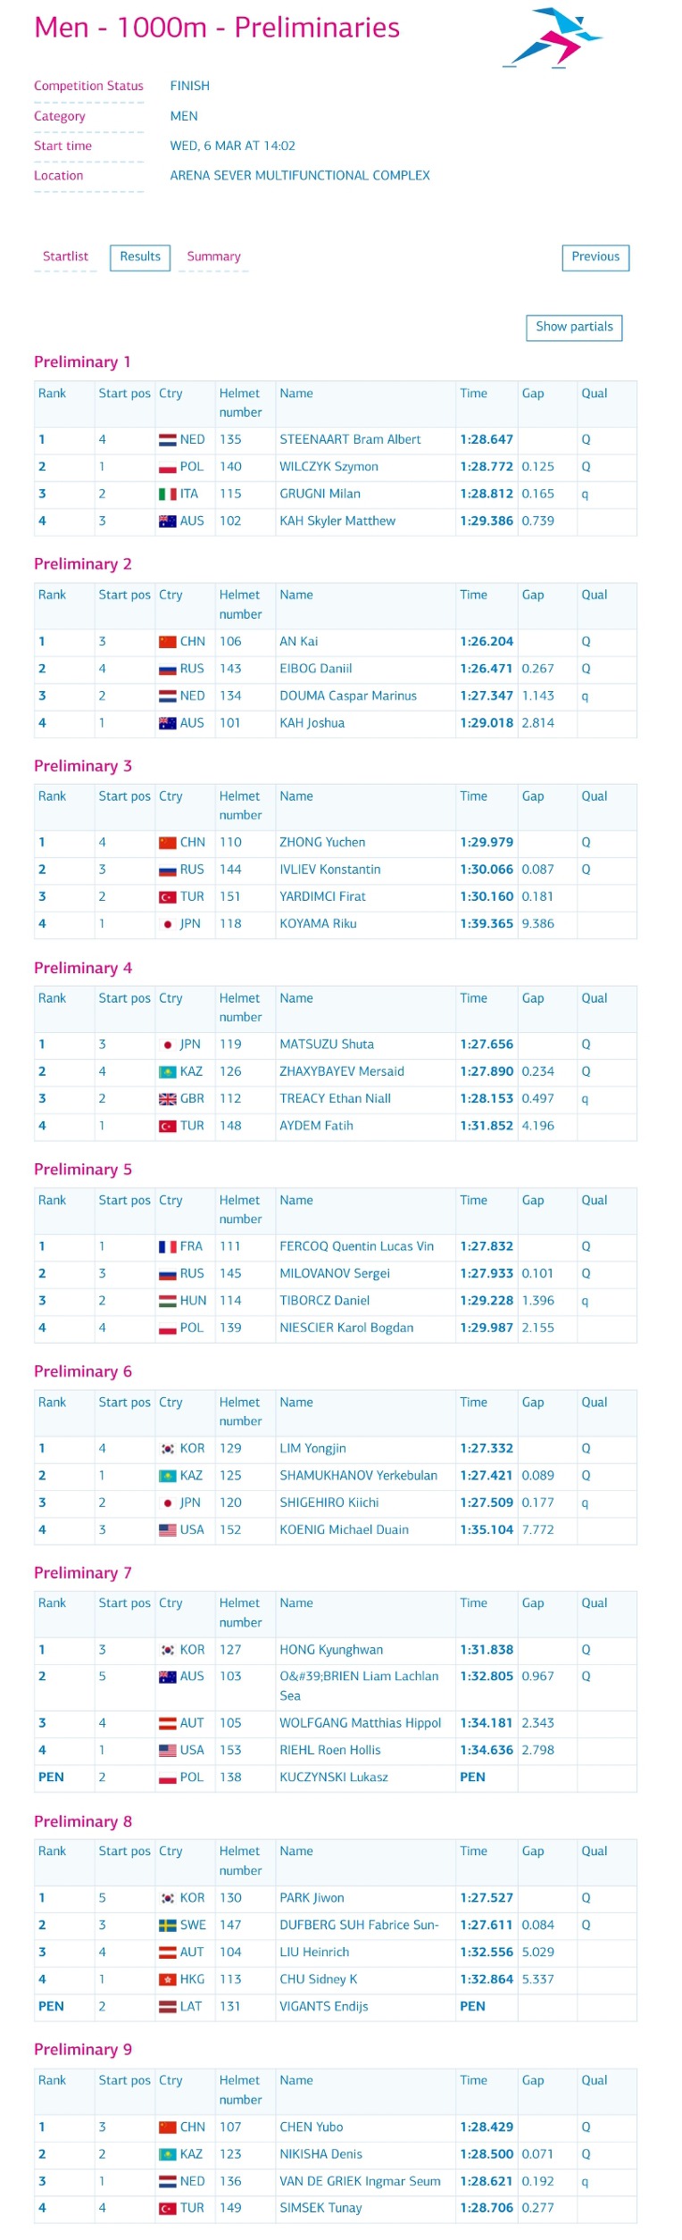Click the Latvia flag for VIGANTS Endijs
This screenshot has width=682, height=2240.
(x=167, y=2007)
